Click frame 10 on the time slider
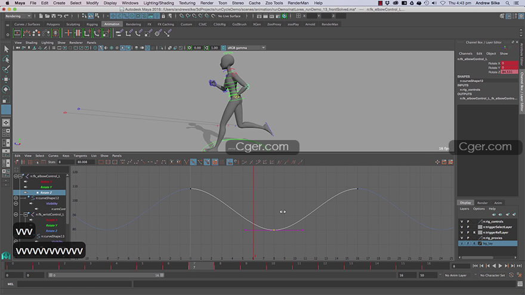Viewport: 525px width, 295px height. point(273,264)
